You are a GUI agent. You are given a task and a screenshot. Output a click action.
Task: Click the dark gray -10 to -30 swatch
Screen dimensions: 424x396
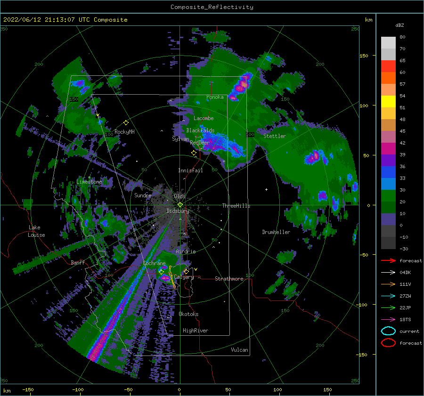coord(388,243)
